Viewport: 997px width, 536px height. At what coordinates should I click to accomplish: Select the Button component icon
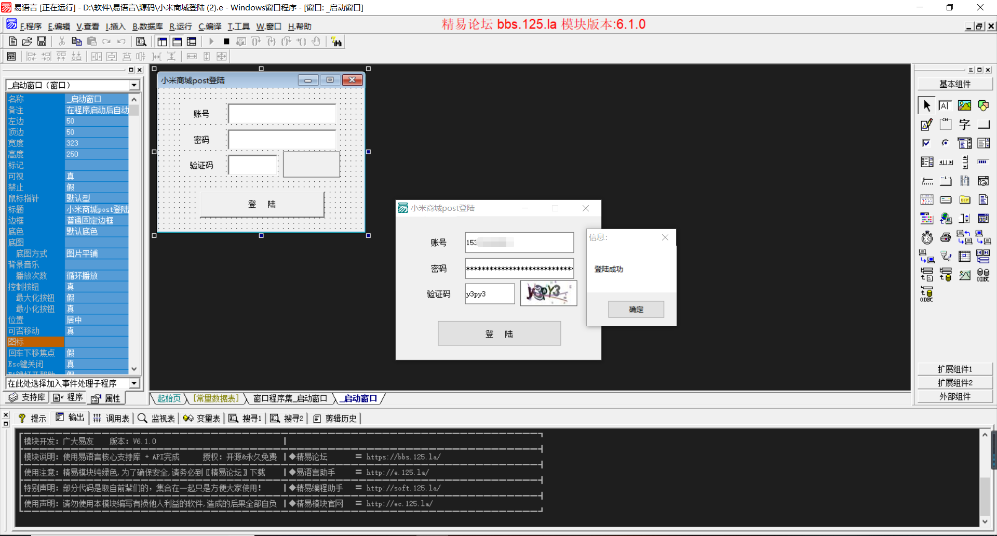(983, 125)
